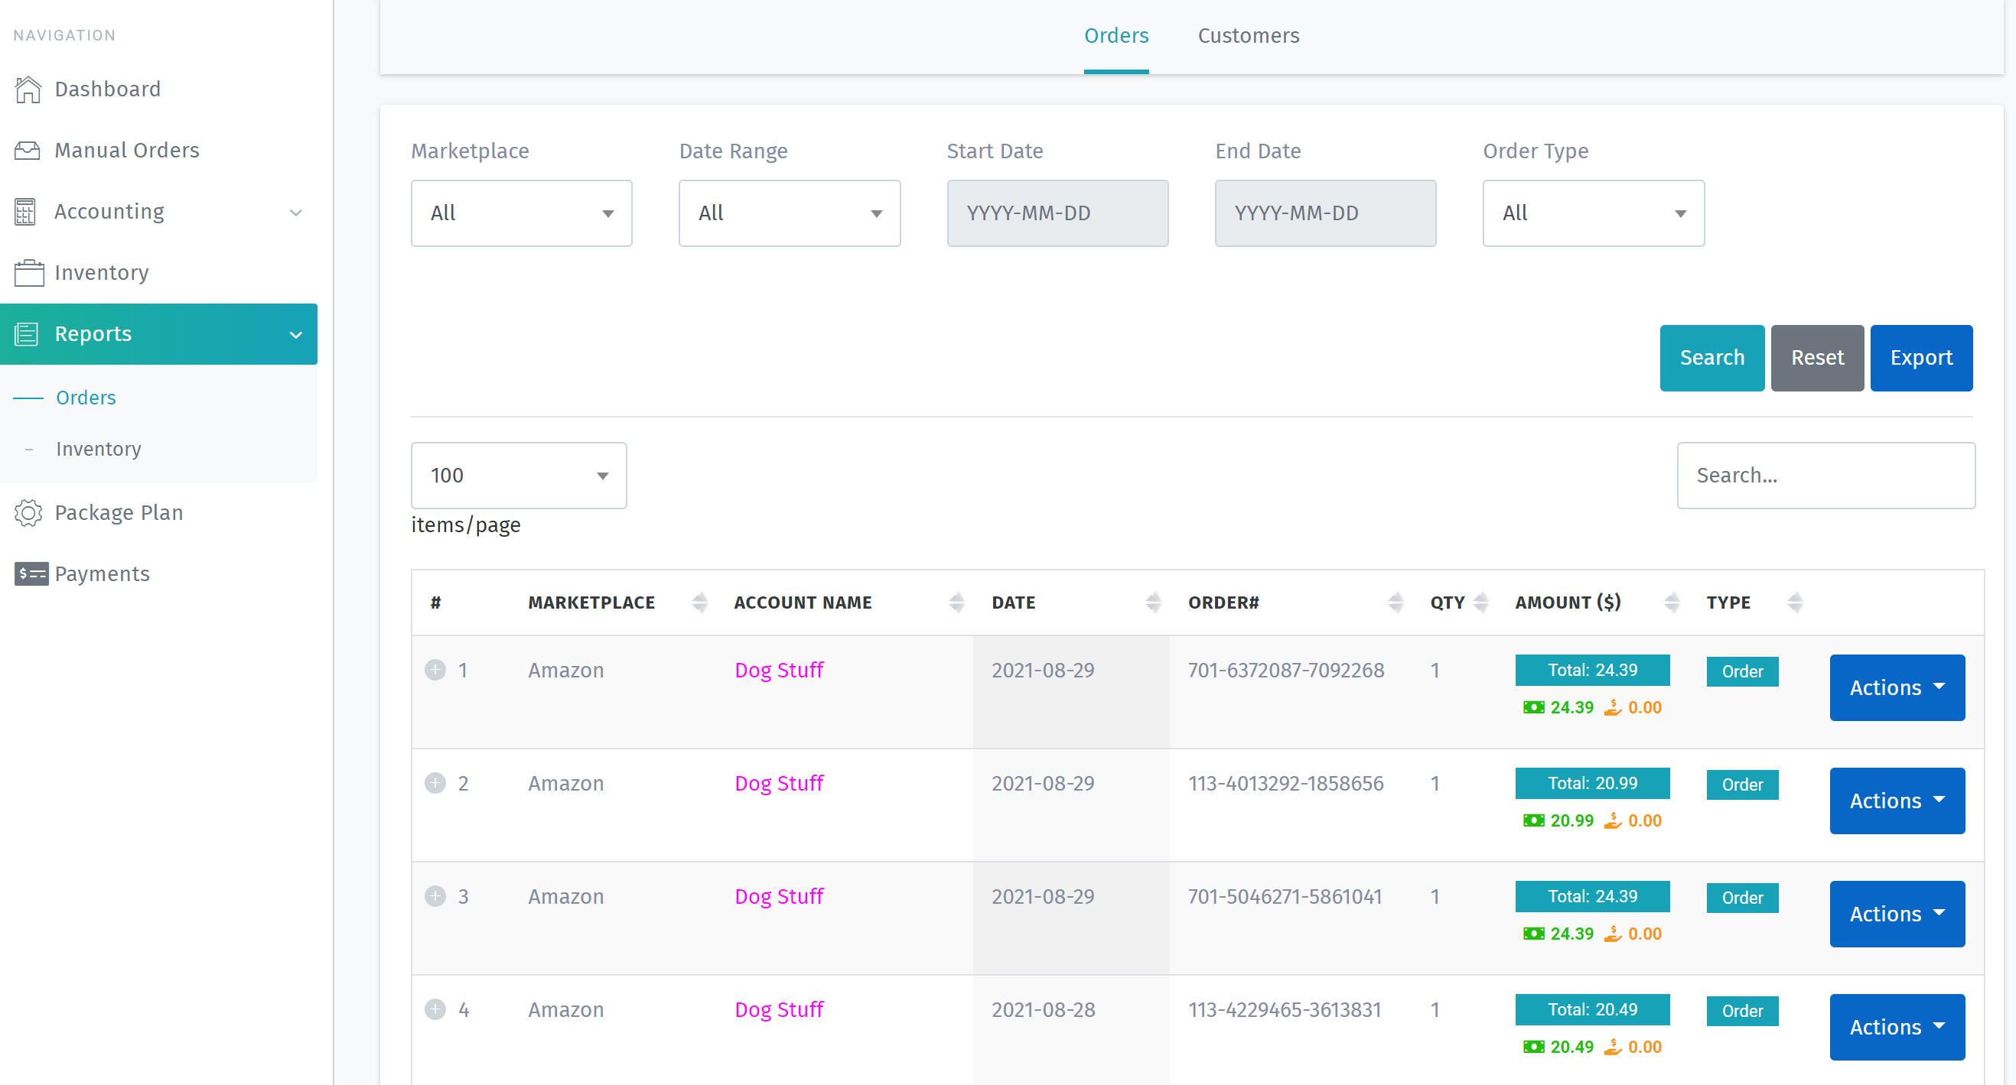Click the Inventory box icon in sidebar
Image resolution: width=2016 pixels, height=1085 pixels.
pyautogui.click(x=29, y=273)
